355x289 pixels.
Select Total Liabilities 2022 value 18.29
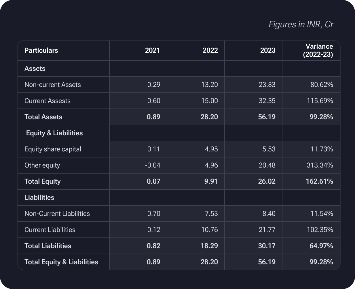(x=209, y=246)
